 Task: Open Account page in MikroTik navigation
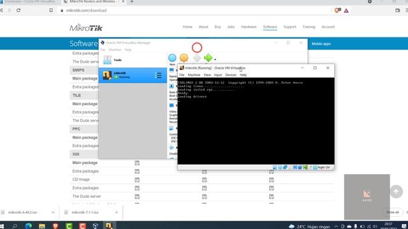point(328,27)
